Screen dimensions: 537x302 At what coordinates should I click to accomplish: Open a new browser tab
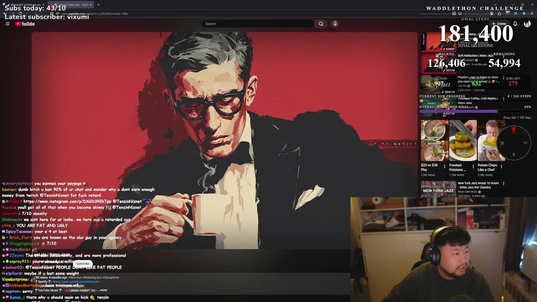coord(98,5)
